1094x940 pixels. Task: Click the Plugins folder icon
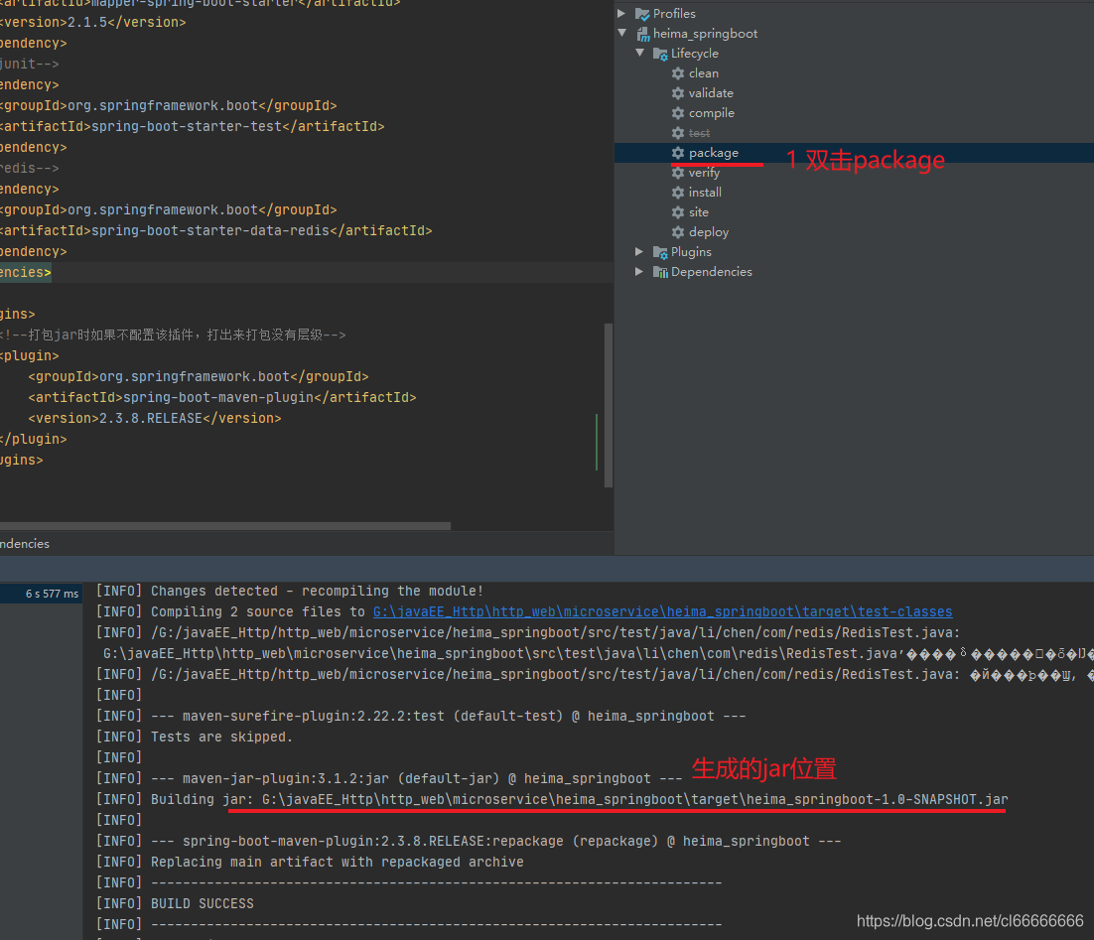660,252
